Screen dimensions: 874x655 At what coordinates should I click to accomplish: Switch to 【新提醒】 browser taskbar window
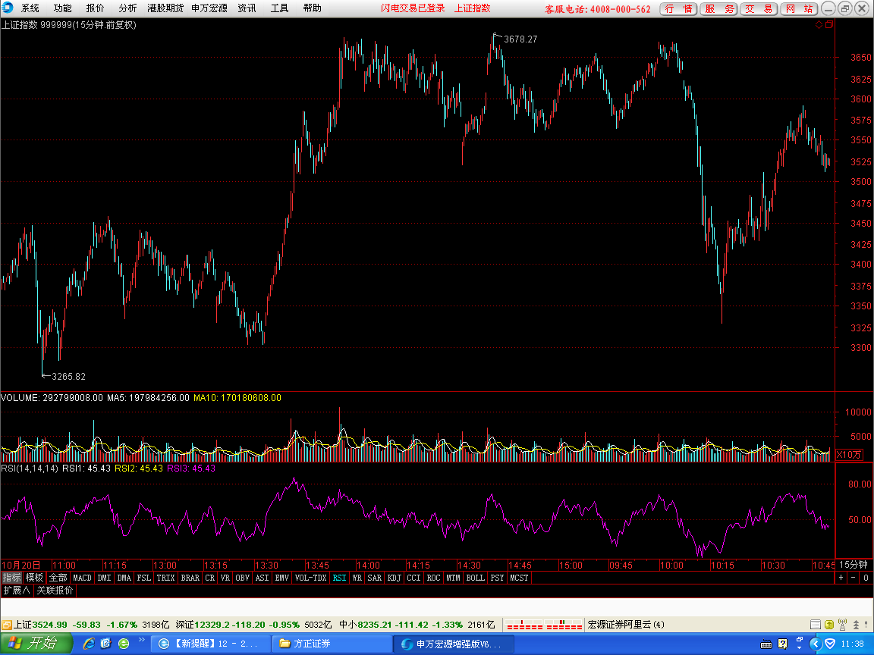pyautogui.click(x=211, y=644)
